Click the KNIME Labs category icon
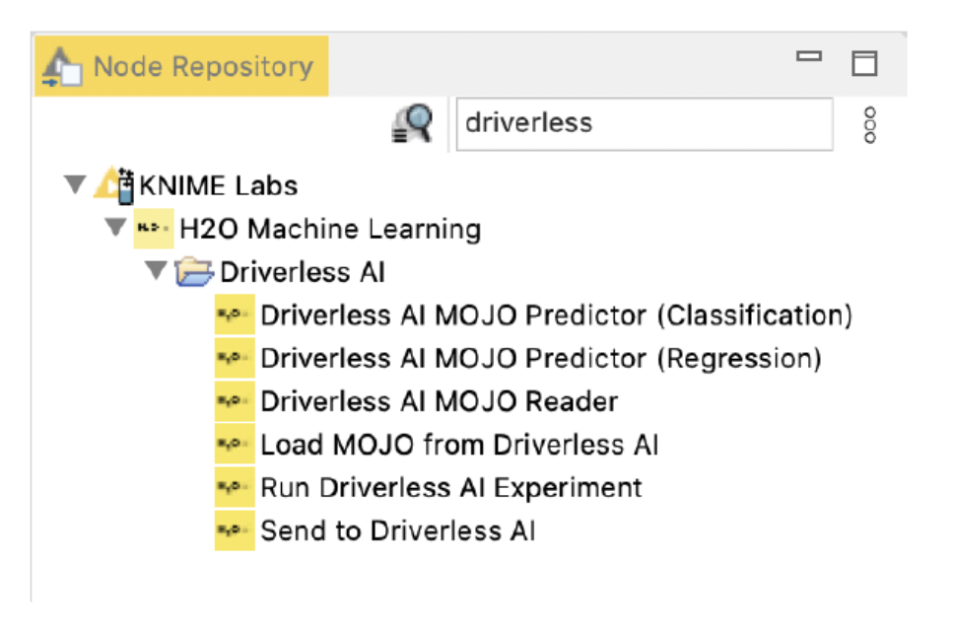The width and height of the screenshot is (956, 633). click(114, 185)
